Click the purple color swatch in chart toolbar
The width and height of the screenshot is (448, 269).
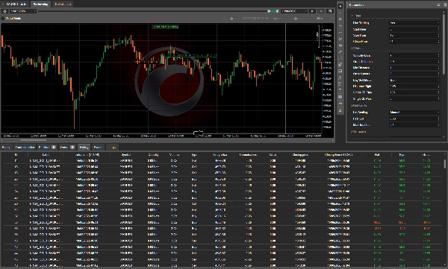[x=340, y=97]
